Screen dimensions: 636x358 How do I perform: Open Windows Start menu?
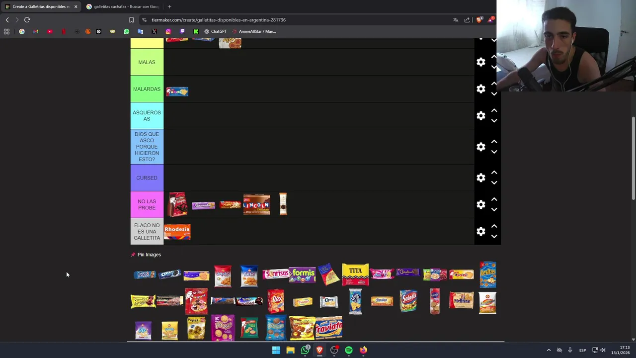click(x=276, y=350)
